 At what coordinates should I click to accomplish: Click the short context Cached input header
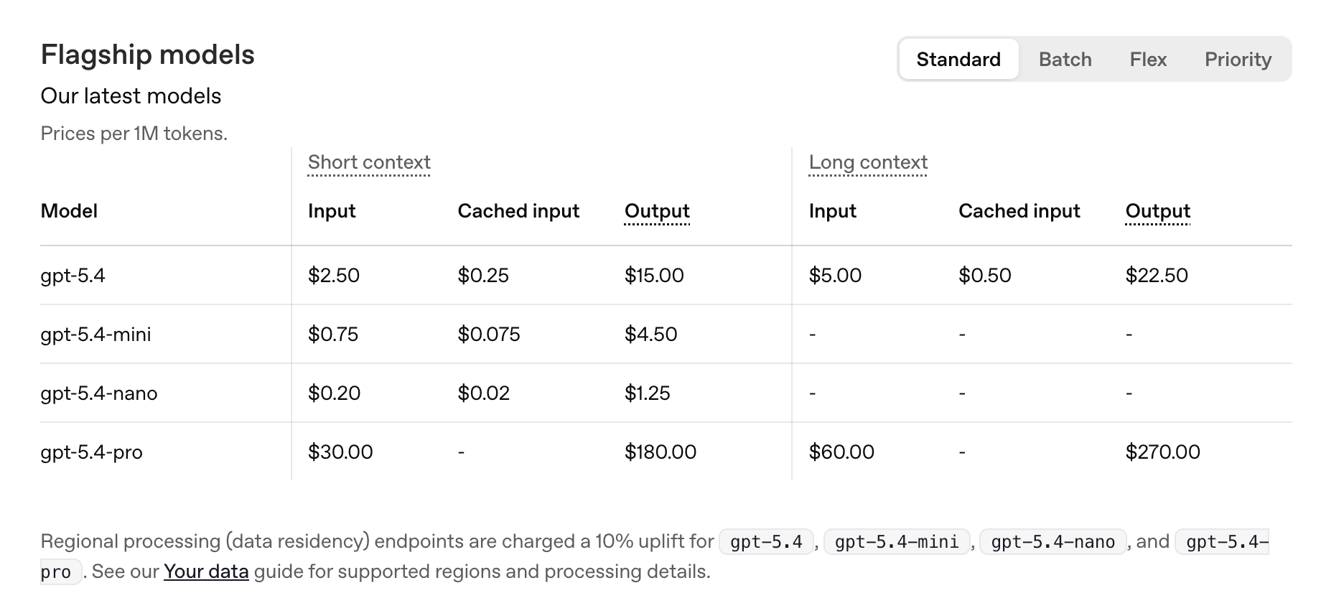click(x=518, y=211)
